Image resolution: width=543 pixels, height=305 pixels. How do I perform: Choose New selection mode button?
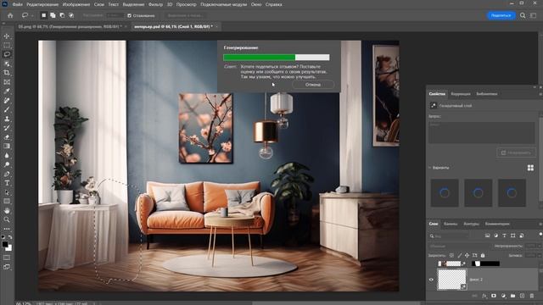click(43, 15)
